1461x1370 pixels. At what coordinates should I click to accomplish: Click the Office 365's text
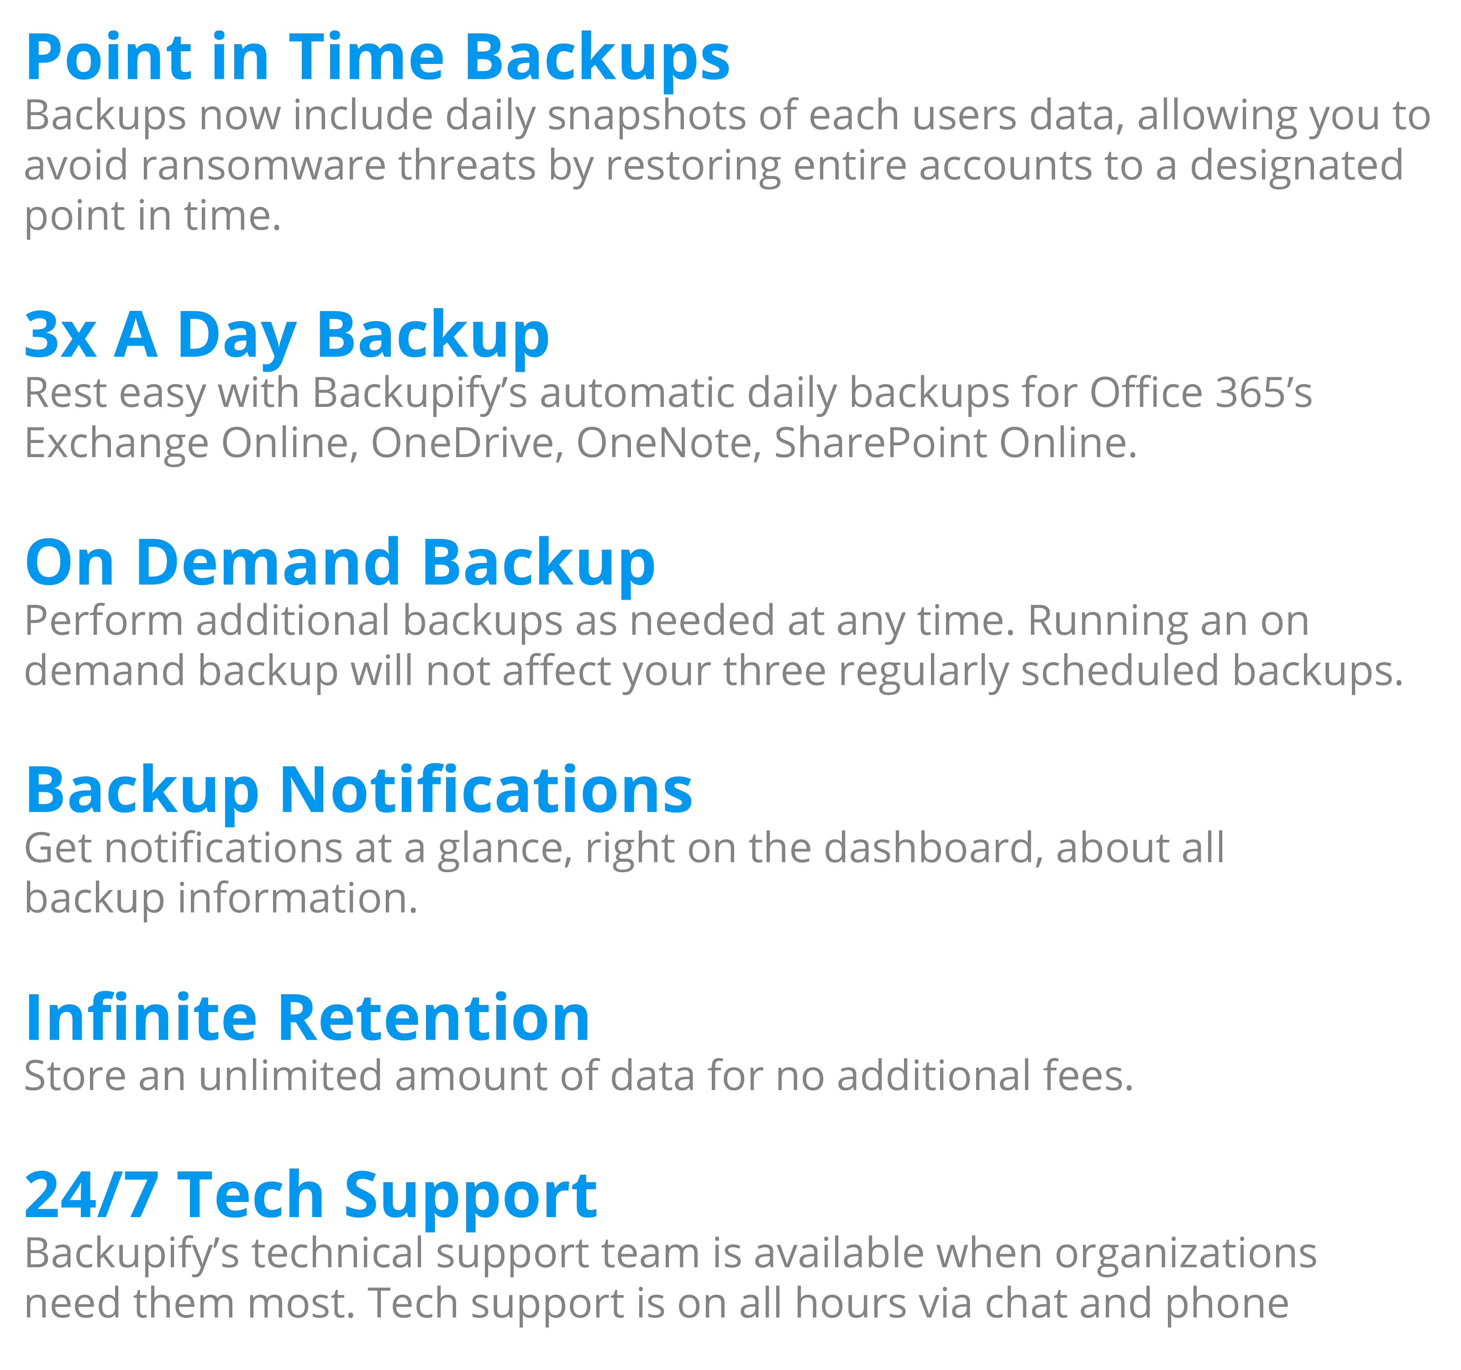(1200, 393)
